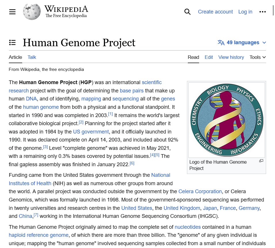This screenshot has width=275, height=248.
Task: Jump to citation [2]
Action: pos(81,122)
